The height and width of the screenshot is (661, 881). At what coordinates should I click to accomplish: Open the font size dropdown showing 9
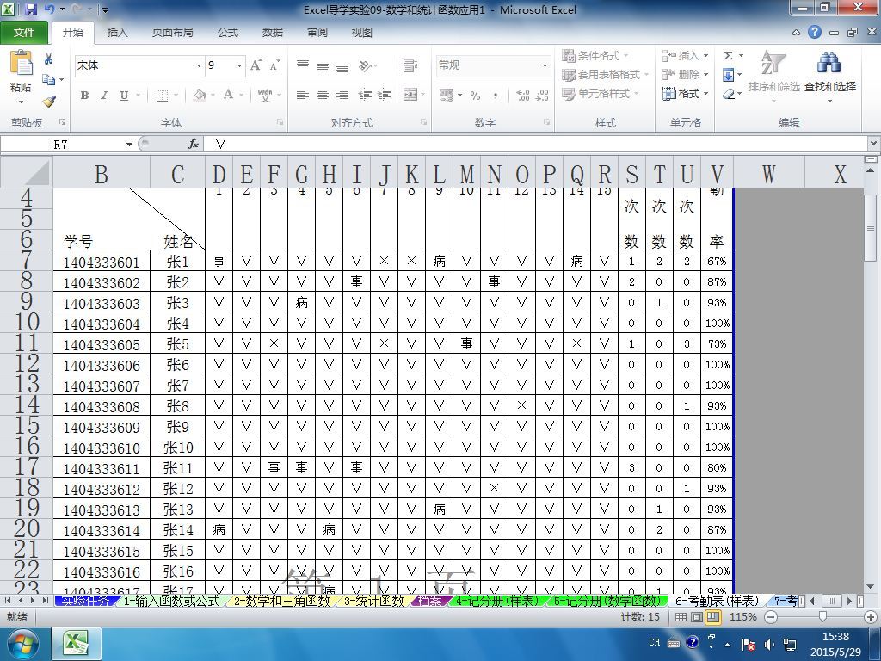[239, 65]
